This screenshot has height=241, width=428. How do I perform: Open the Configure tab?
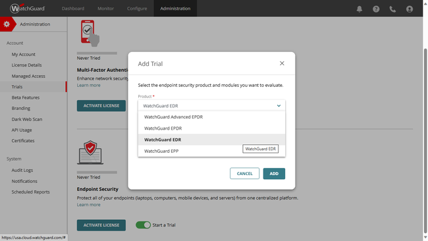point(137,9)
